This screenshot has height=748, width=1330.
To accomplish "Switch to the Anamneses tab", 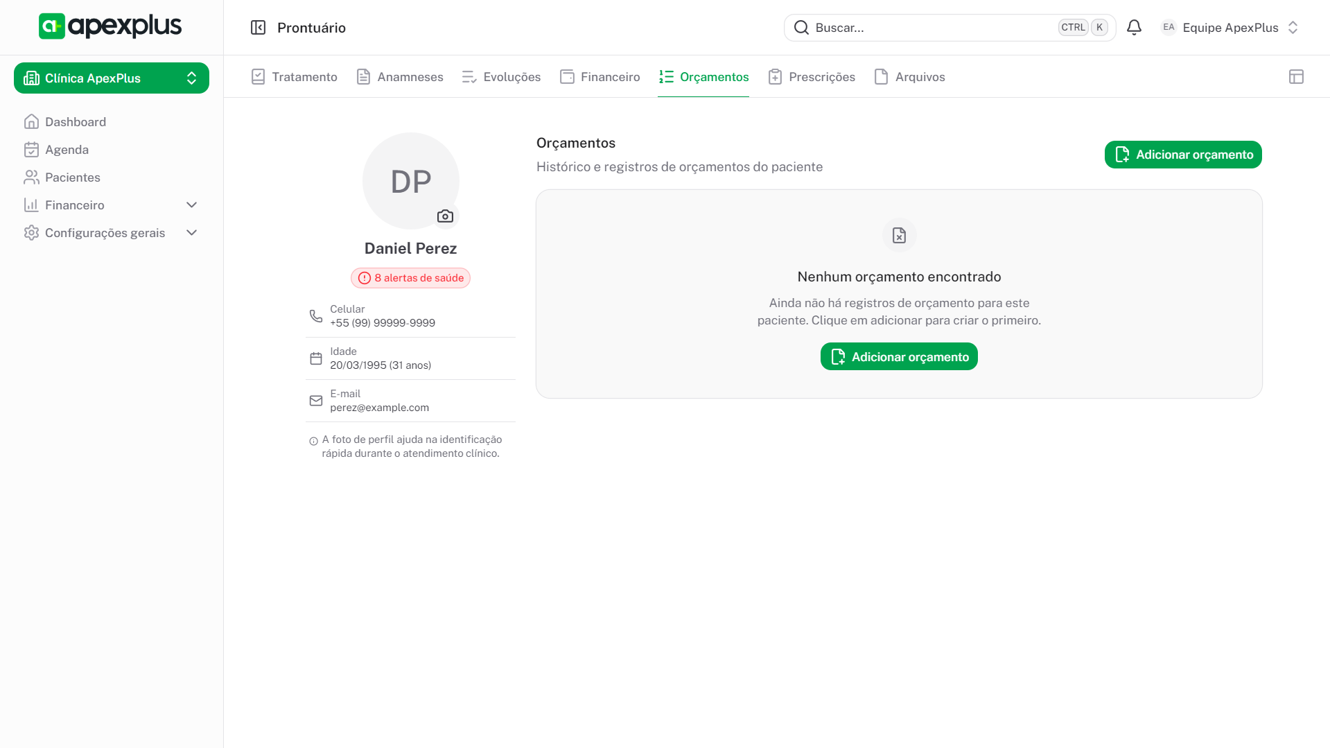I will (x=400, y=77).
